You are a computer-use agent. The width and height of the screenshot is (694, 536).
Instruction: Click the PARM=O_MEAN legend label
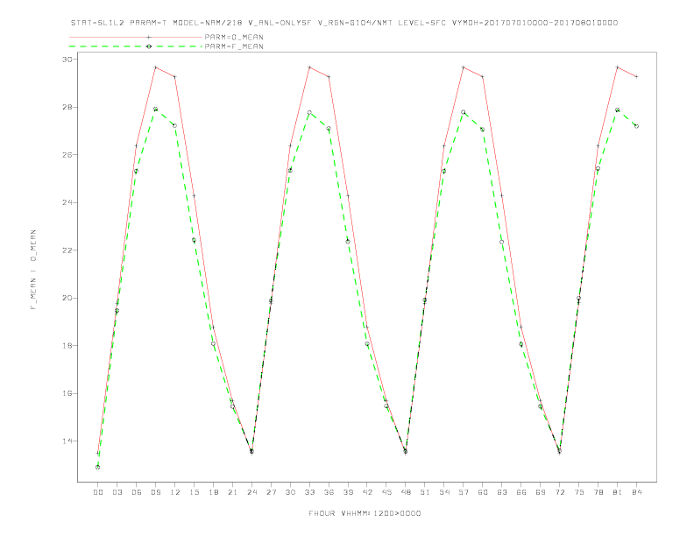click(234, 37)
